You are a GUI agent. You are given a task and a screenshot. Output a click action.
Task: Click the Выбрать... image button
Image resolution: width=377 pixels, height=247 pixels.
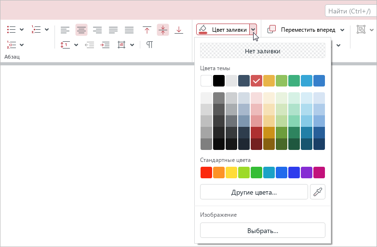pos(263,231)
